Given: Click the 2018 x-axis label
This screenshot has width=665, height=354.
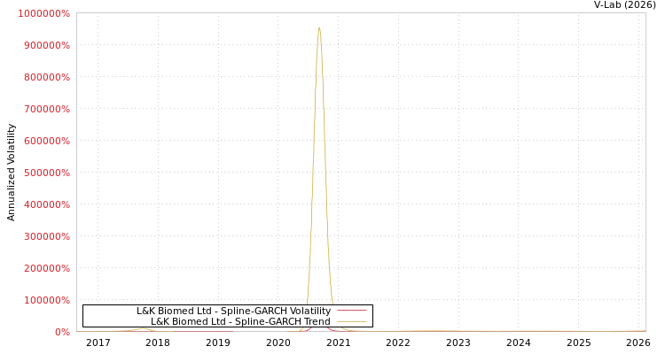Looking at the screenshot, I should tap(158, 342).
